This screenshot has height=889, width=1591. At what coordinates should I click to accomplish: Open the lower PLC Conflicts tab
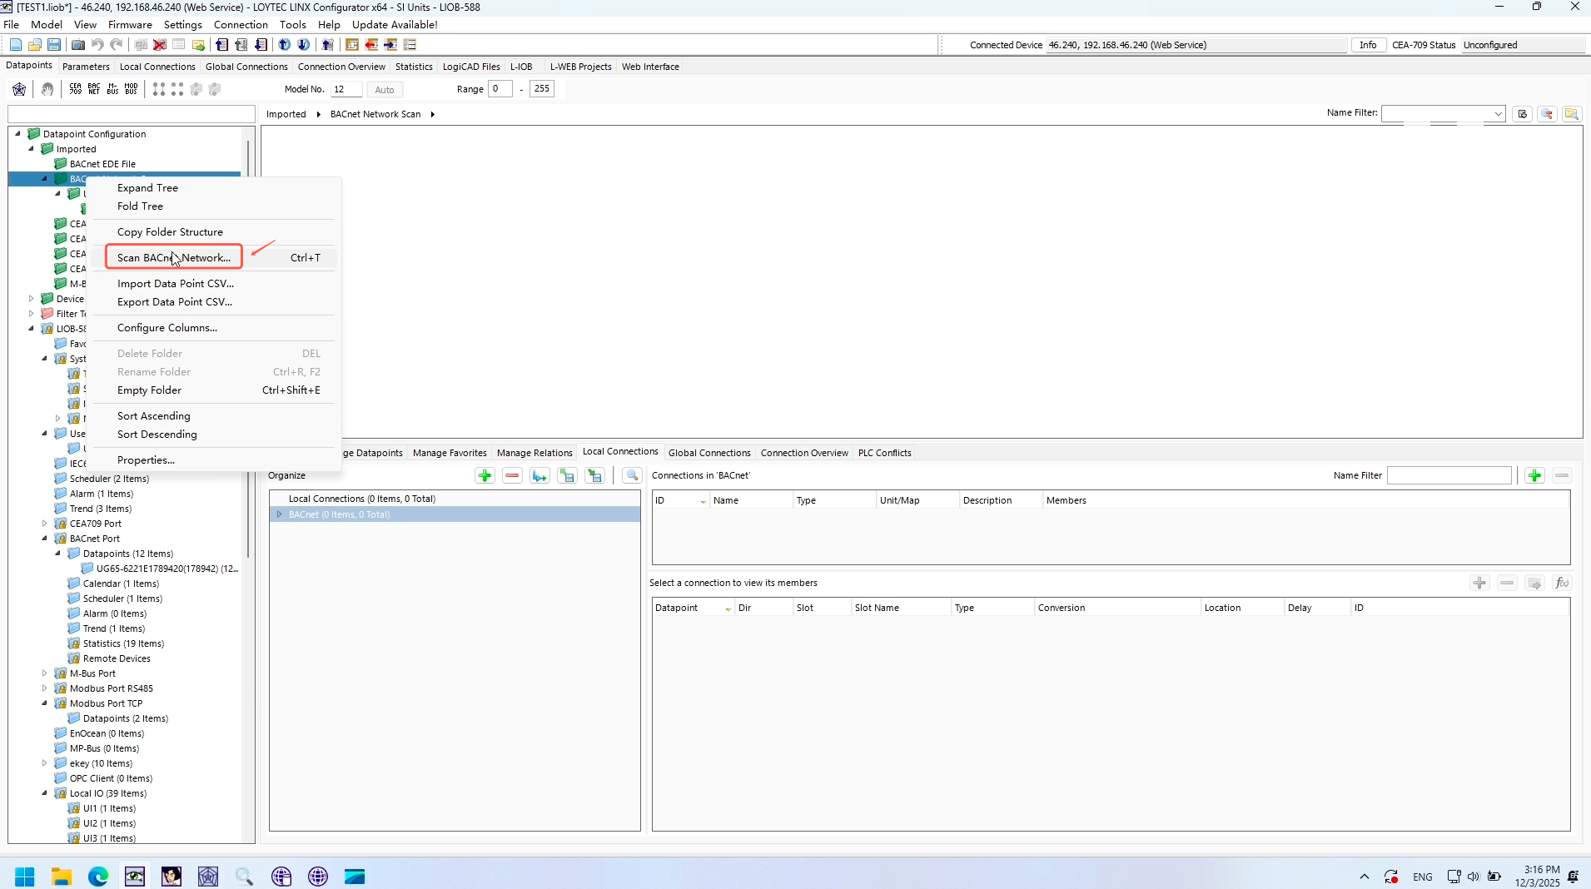884,453
